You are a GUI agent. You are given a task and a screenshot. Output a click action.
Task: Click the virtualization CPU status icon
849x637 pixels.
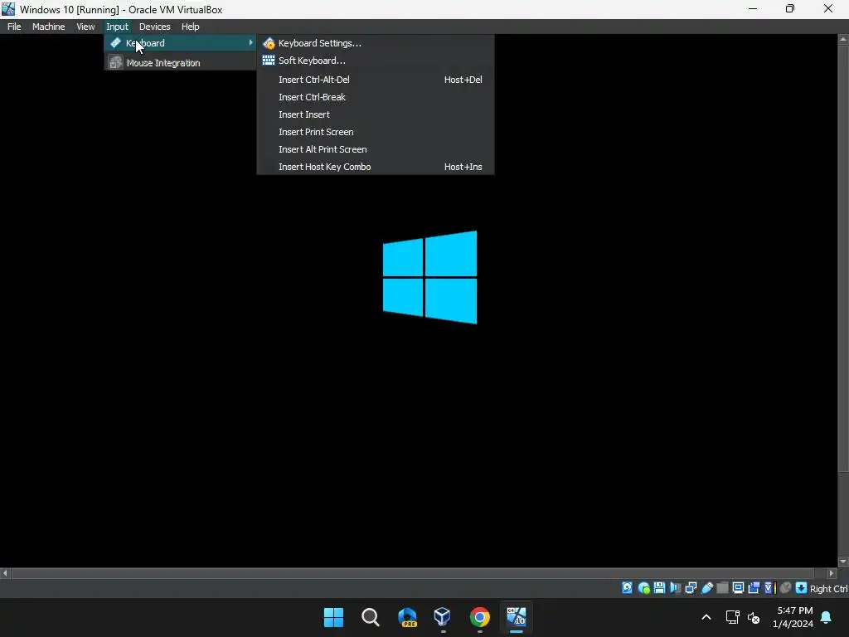click(x=770, y=588)
